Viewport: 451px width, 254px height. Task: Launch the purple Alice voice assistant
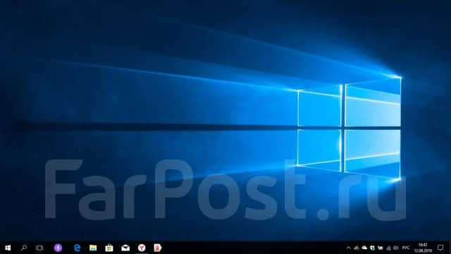(58, 248)
